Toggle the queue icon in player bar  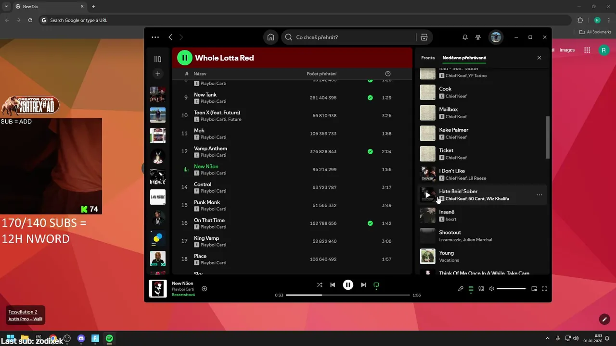471,289
